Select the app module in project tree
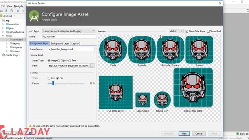Image resolution: width=249 pixels, height=140 pixels. tap(7, 21)
